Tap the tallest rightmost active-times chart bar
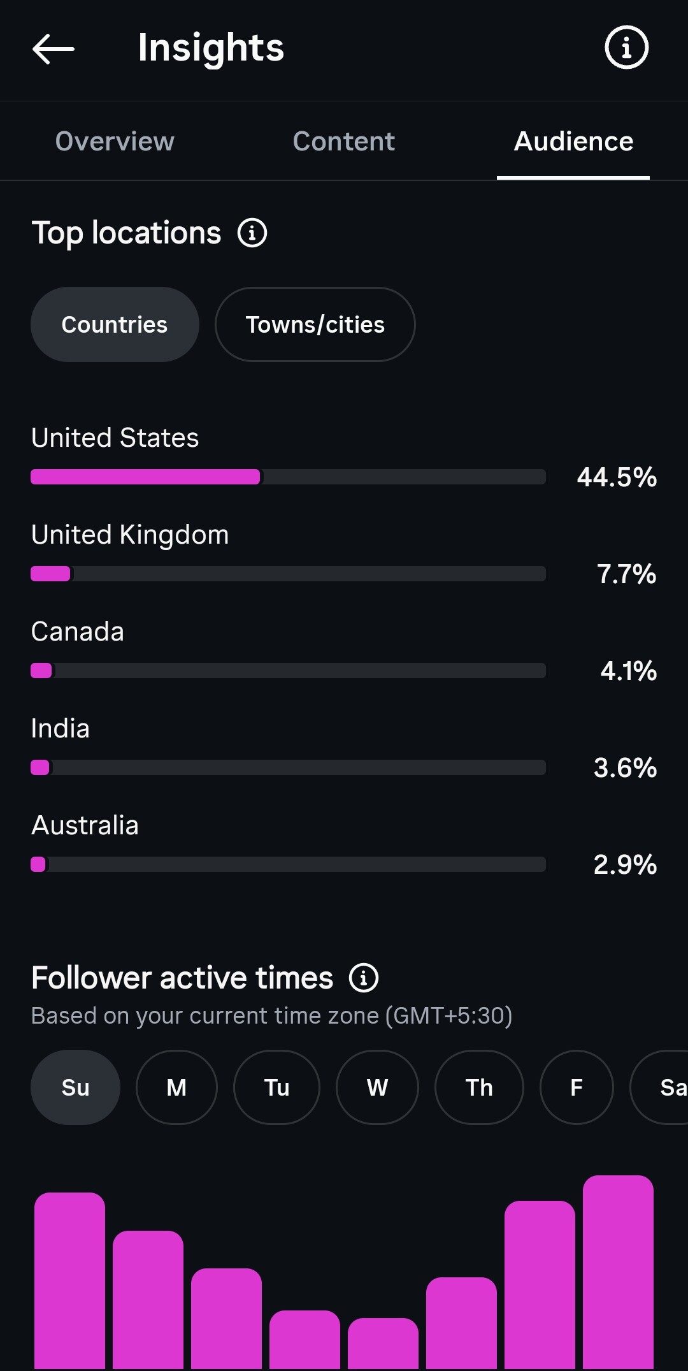Screen dimensions: 688x1371 click(618, 1272)
